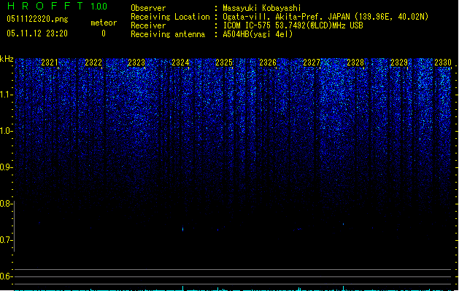459x291 pixels.
Task: Click time marker 2330
Action: (443, 63)
